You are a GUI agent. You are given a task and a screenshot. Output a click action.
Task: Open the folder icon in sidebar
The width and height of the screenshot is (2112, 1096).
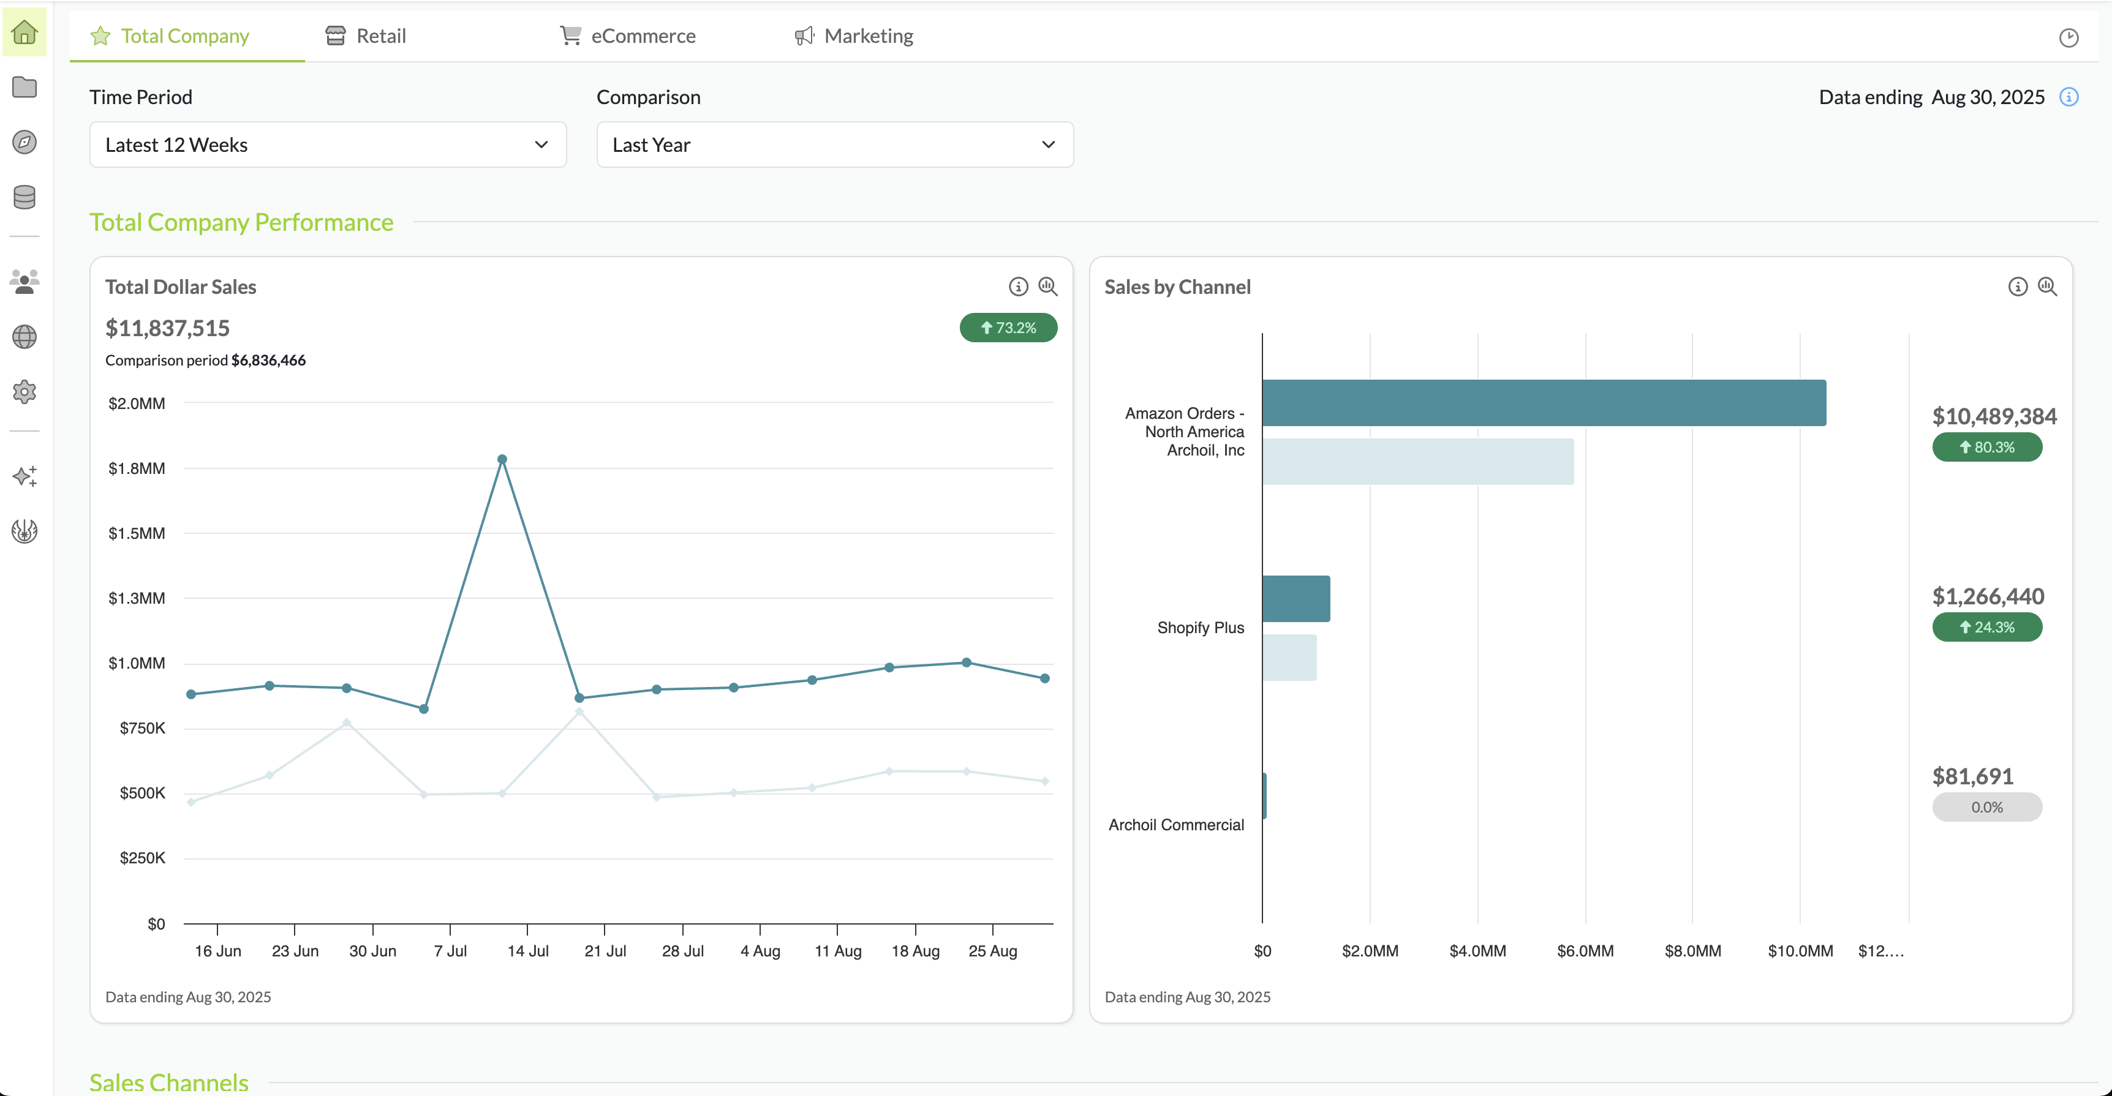(25, 87)
